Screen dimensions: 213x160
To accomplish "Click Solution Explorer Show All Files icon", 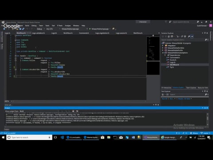I will tap(185, 36).
